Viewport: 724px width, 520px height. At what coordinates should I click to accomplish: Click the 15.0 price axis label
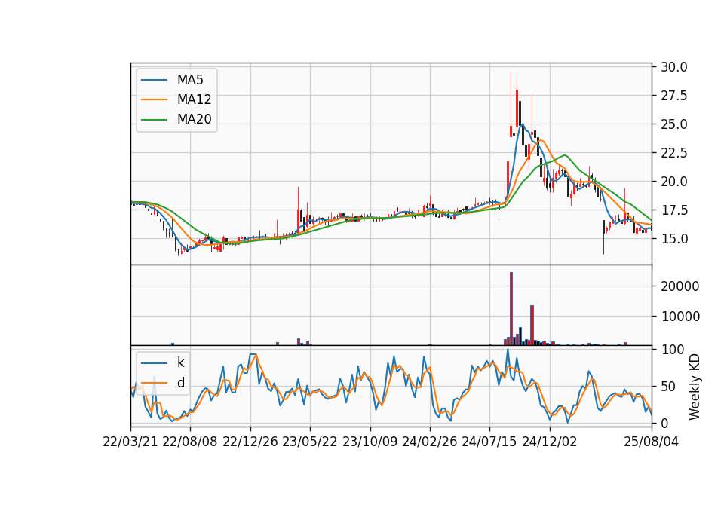click(x=673, y=239)
